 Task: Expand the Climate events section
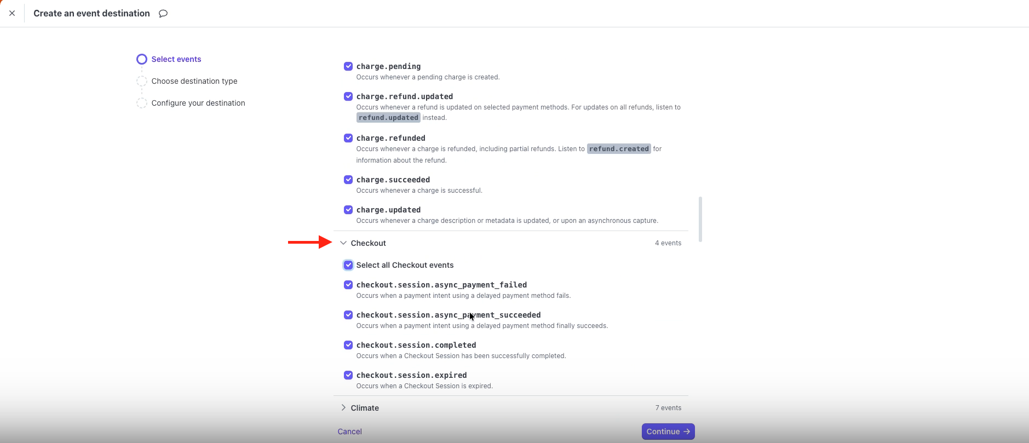[x=343, y=408]
